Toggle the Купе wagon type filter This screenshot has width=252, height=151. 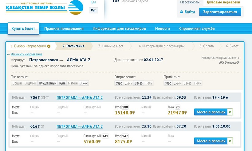point(62,83)
